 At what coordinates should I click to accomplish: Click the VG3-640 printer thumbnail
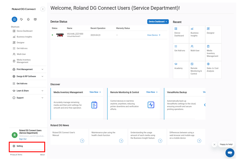[x=60, y=35]
